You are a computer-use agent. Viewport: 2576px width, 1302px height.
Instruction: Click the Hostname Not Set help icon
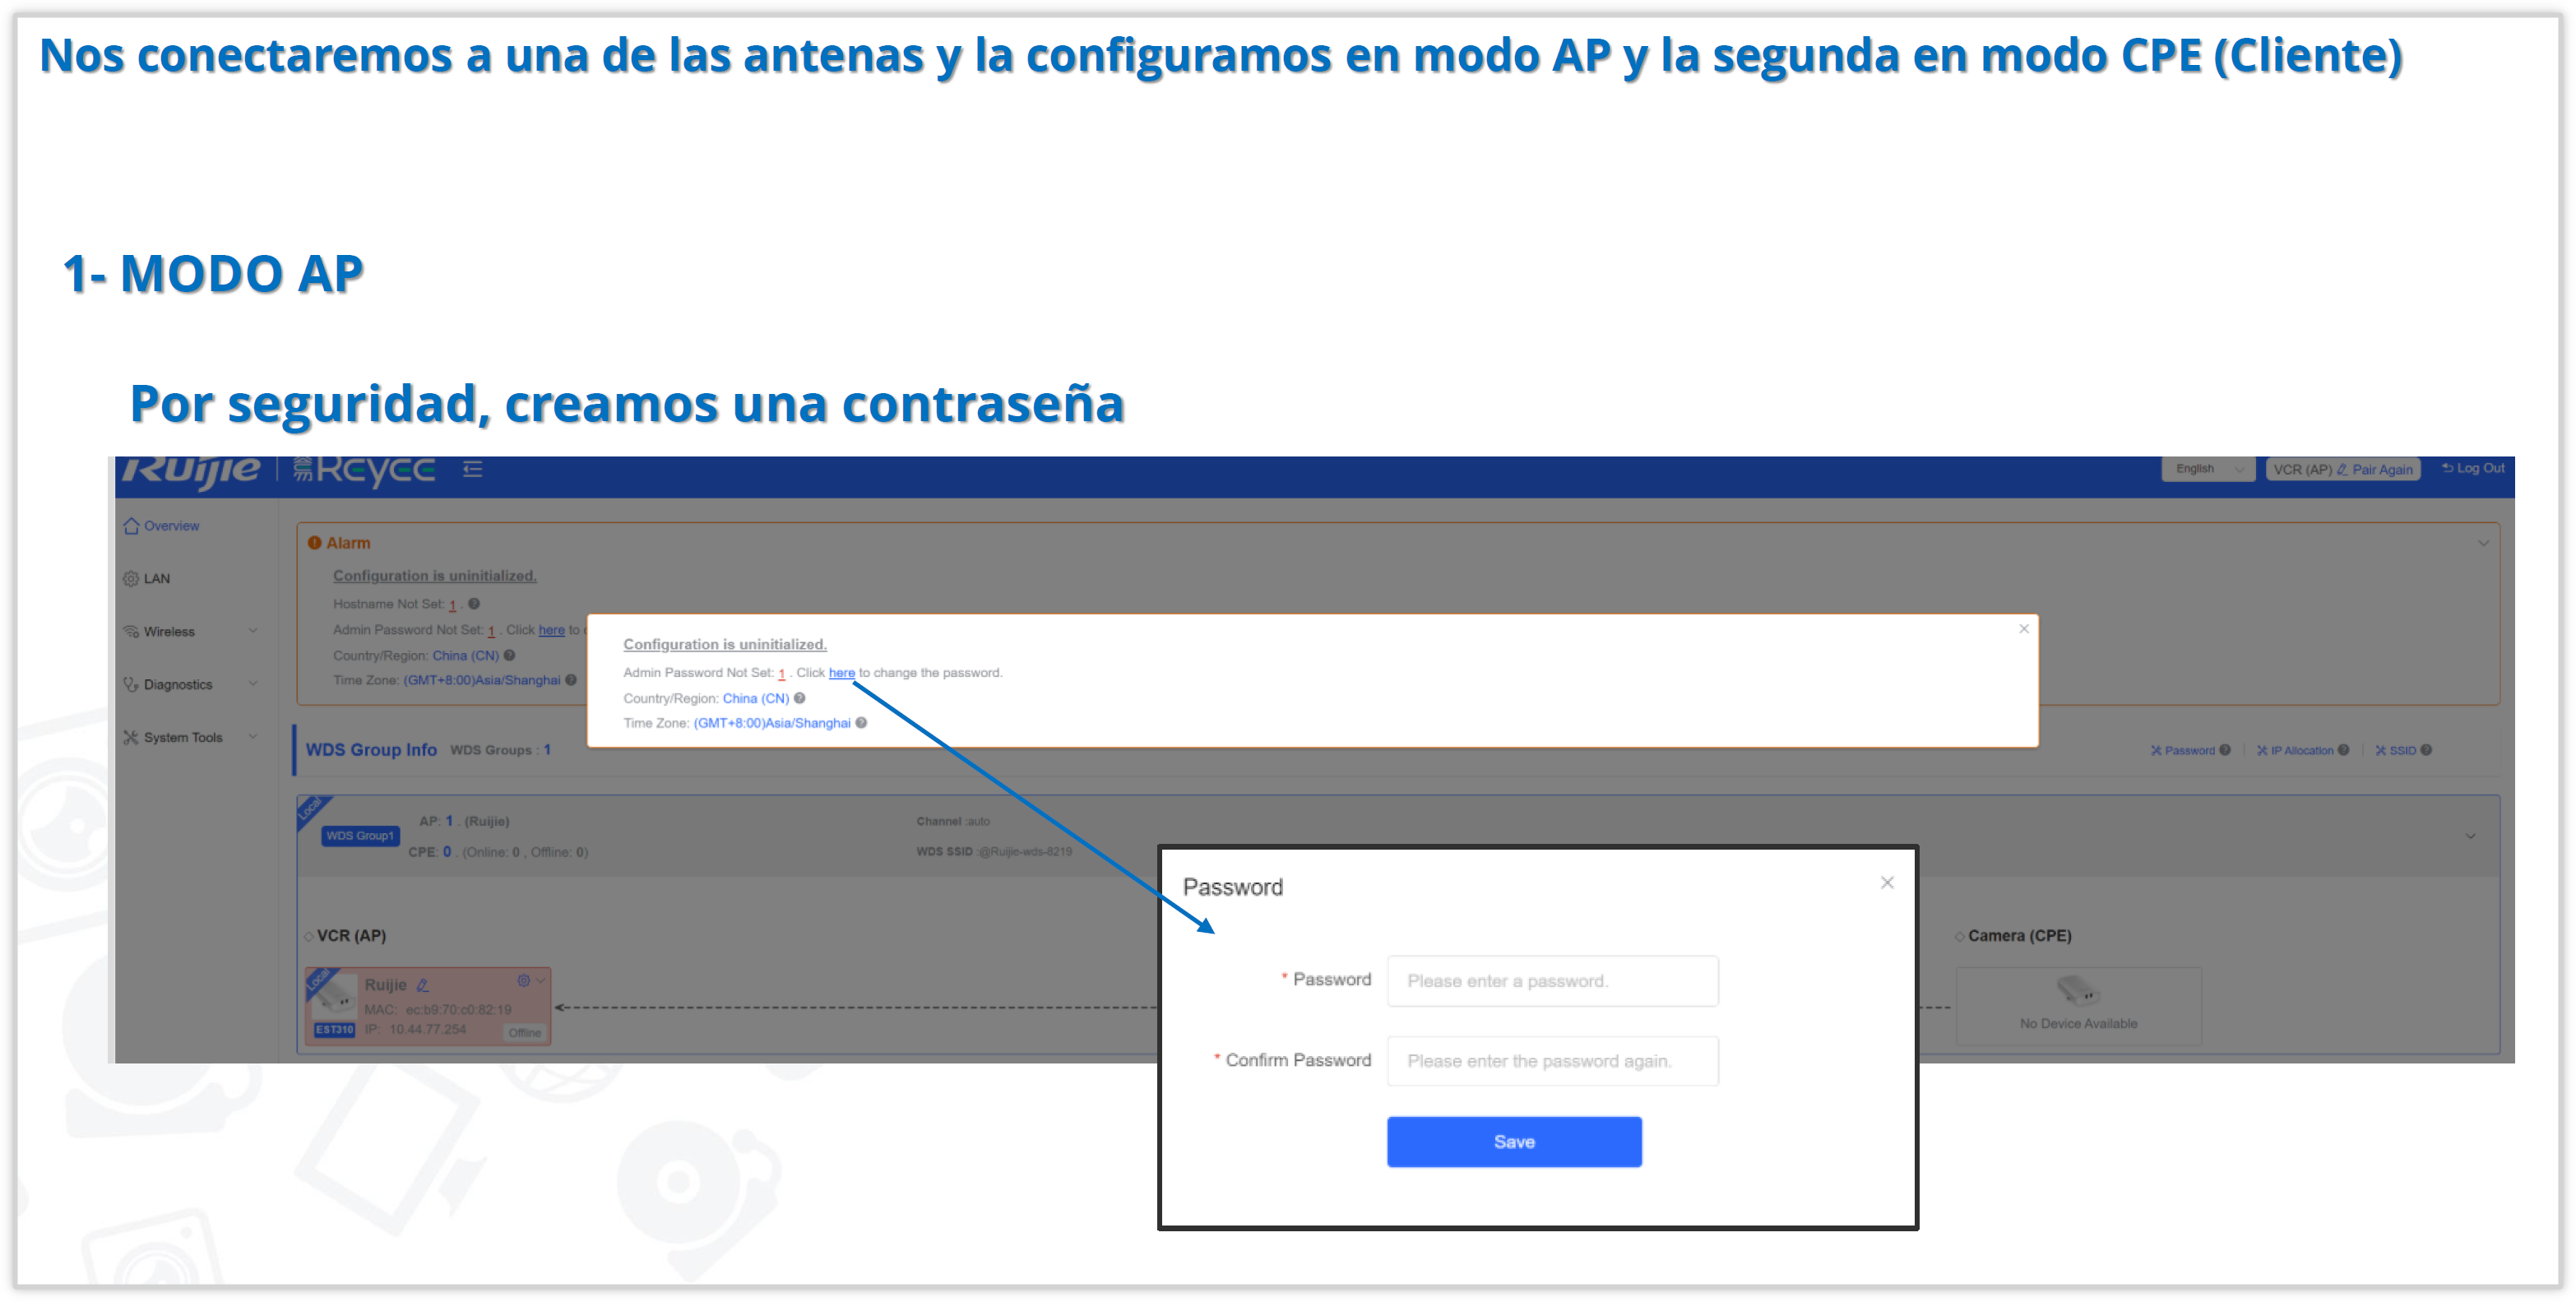474,604
